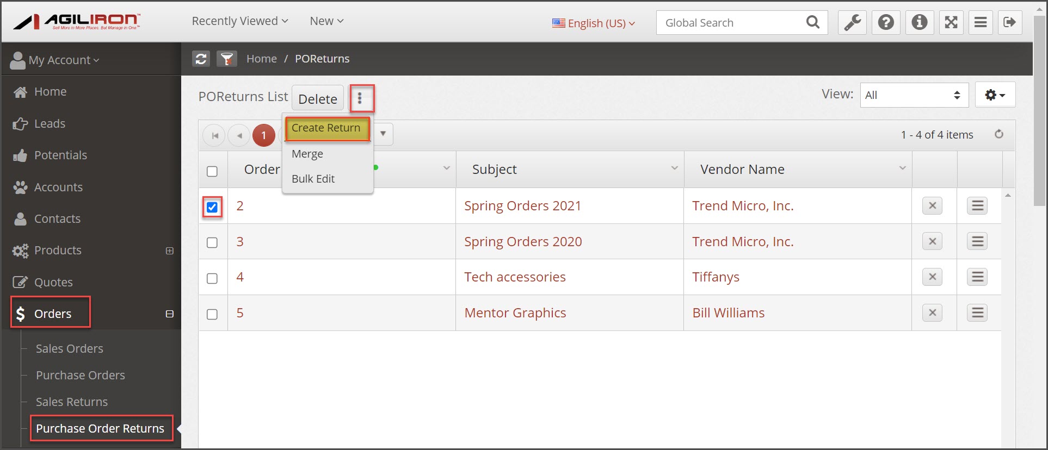Open the Vendor Name column menu arrow
Image resolution: width=1048 pixels, height=450 pixels.
902,168
